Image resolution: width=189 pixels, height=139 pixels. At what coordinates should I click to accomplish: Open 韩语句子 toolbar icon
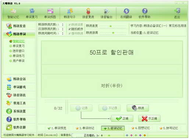[69, 14]
